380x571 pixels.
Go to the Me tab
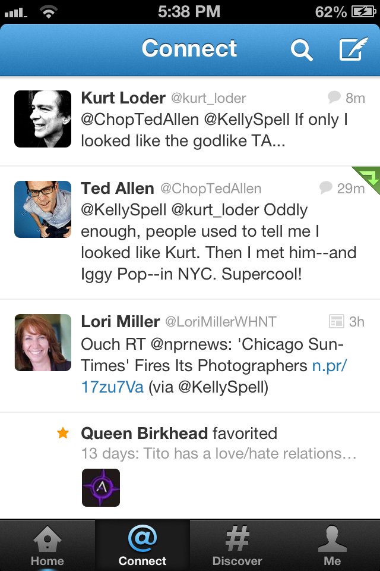click(332, 545)
